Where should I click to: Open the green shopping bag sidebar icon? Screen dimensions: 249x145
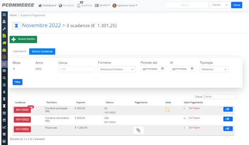(x=4, y=50)
